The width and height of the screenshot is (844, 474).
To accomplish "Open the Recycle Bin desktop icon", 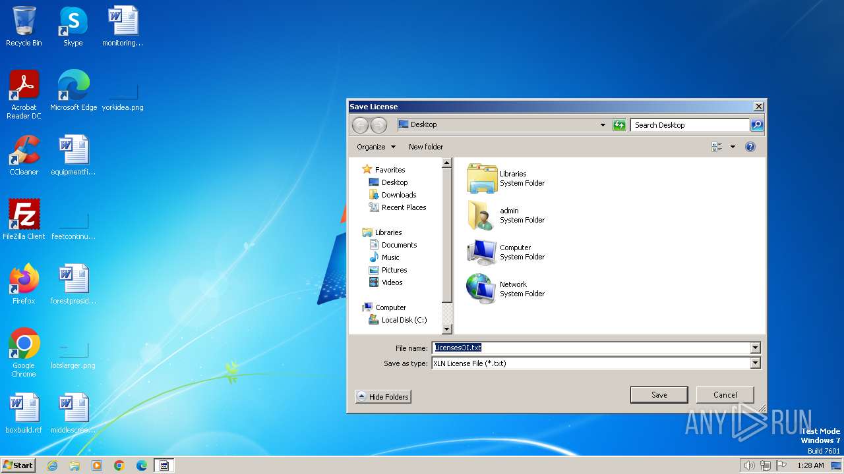I will click(x=24, y=26).
